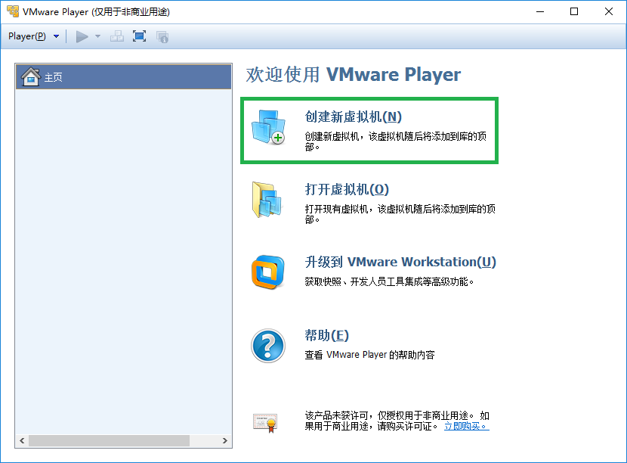The height and width of the screenshot is (463, 627).
Task: Click the VMware Workstation orange logo icon
Action: (268, 272)
